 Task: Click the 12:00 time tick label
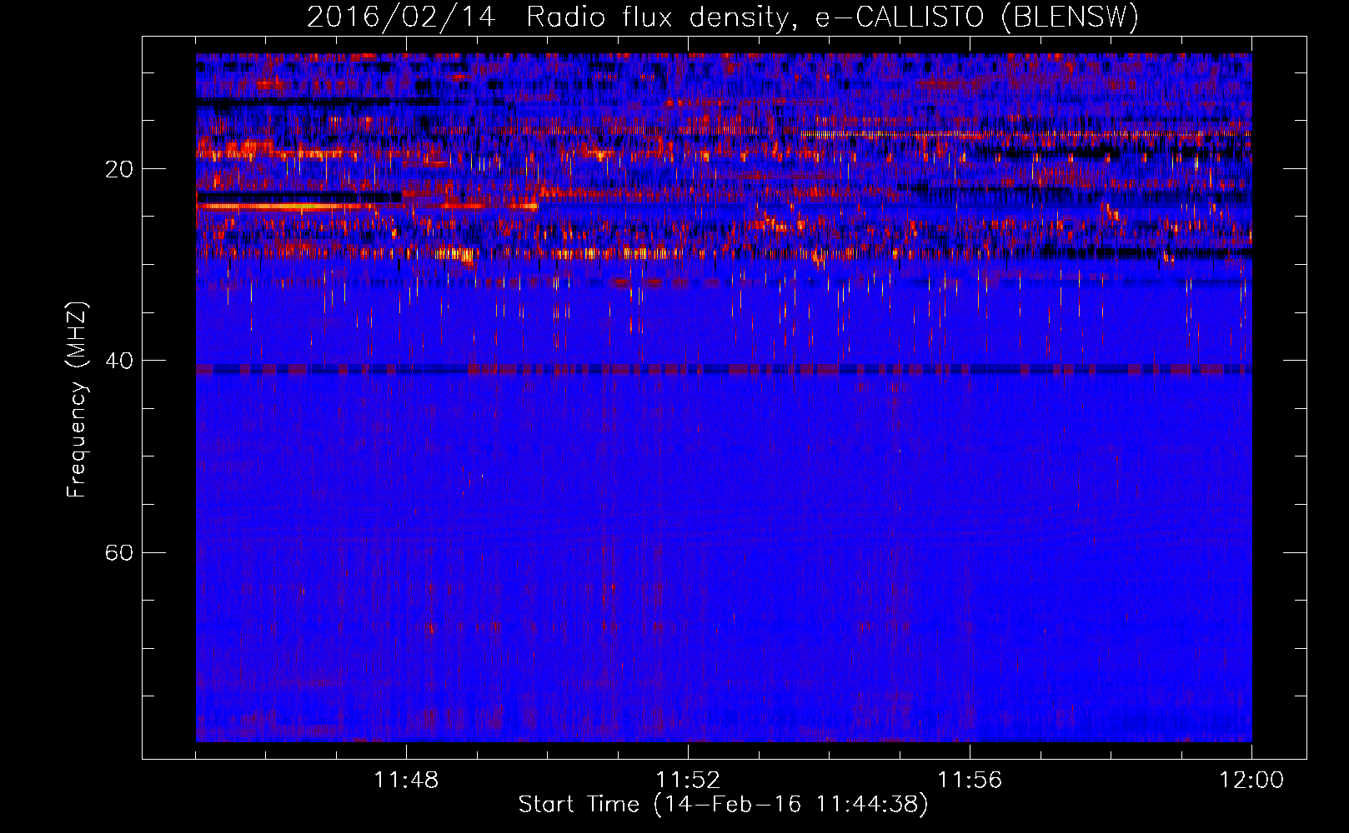1251,781
